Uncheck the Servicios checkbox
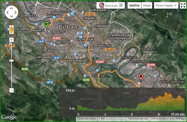 (121, 5)
